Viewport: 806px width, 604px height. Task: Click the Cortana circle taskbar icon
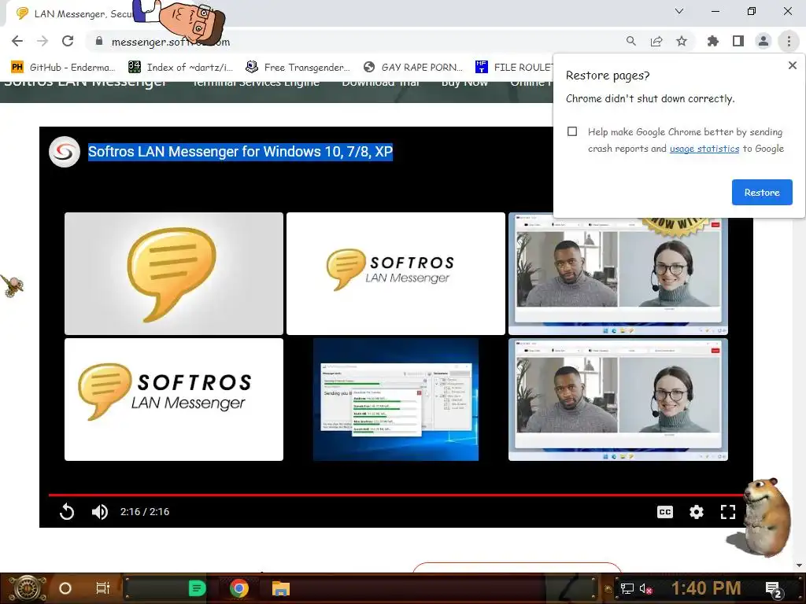click(x=65, y=588)
